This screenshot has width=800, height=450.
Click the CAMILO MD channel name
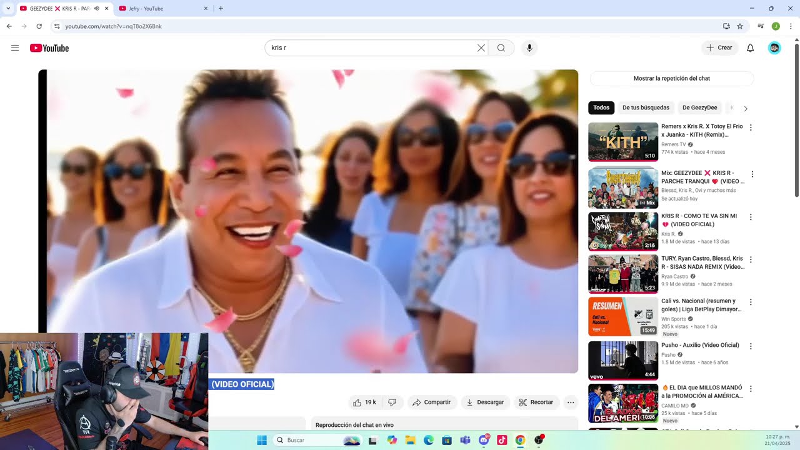[675, 405]
